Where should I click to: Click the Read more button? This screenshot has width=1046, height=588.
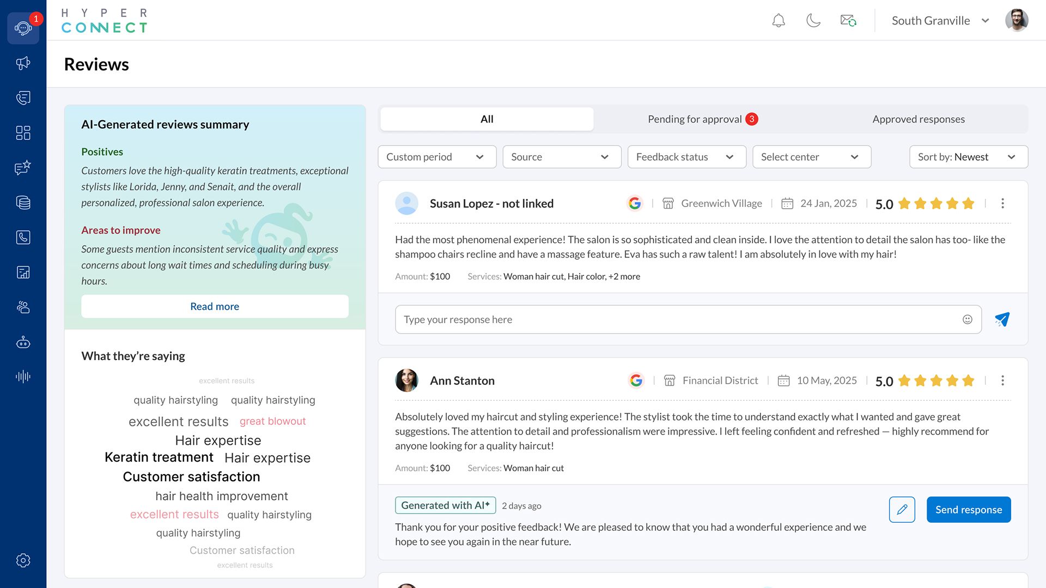[215, 307]
